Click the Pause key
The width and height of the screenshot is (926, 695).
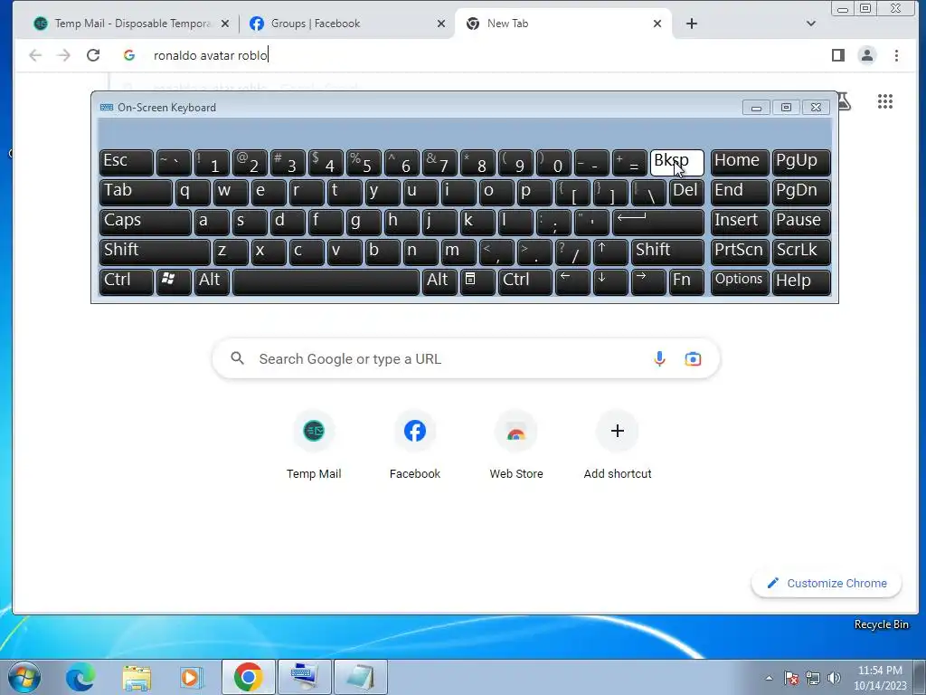click(x=801, y=223)
